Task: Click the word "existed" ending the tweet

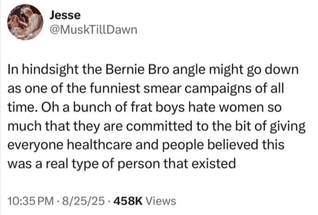Action: 217,163
